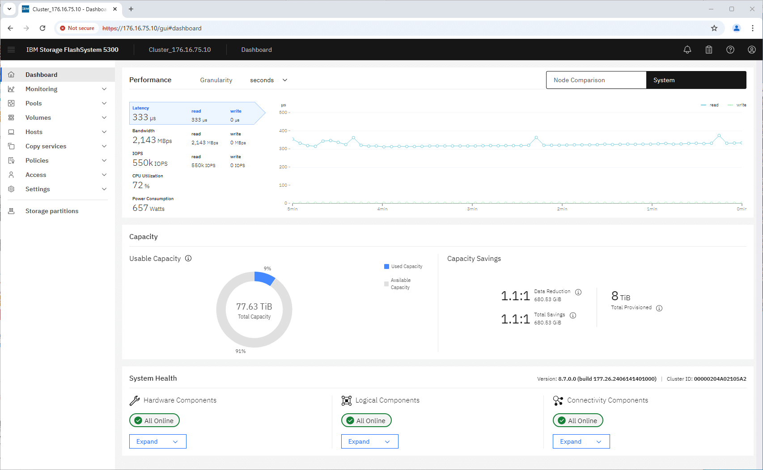Screen dimensions: 763x470
Task: Show info for Data Reduction
Action: click(578, 292)
